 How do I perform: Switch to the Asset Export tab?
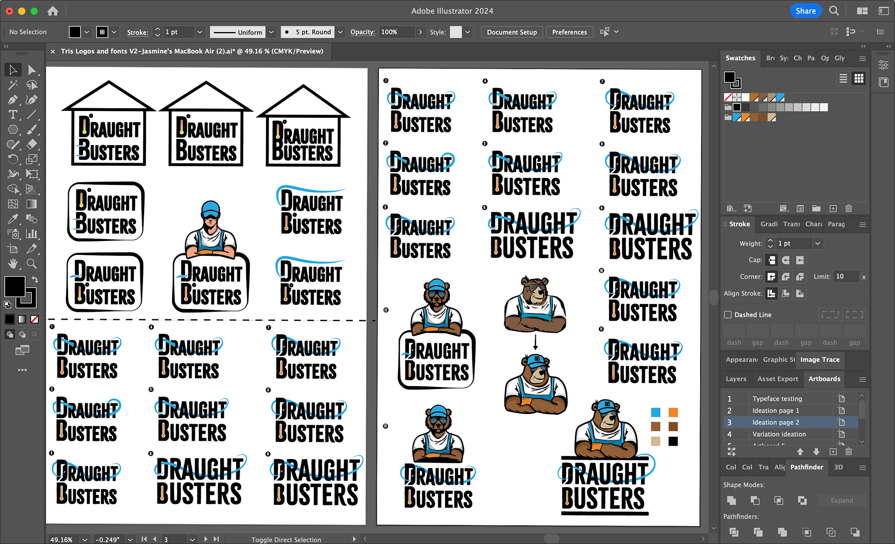[x=778, y=379]
